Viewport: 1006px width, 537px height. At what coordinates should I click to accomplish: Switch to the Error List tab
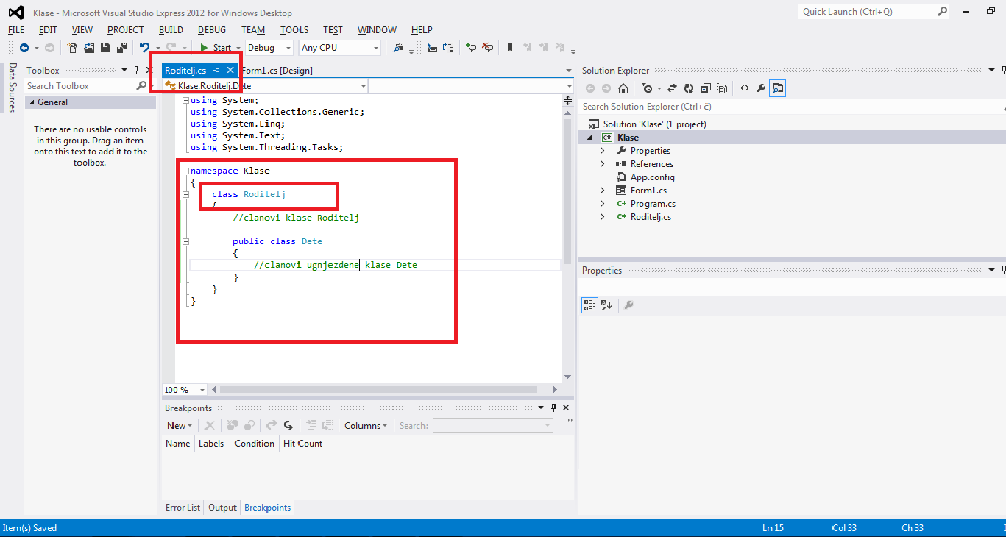pos(183,508)
